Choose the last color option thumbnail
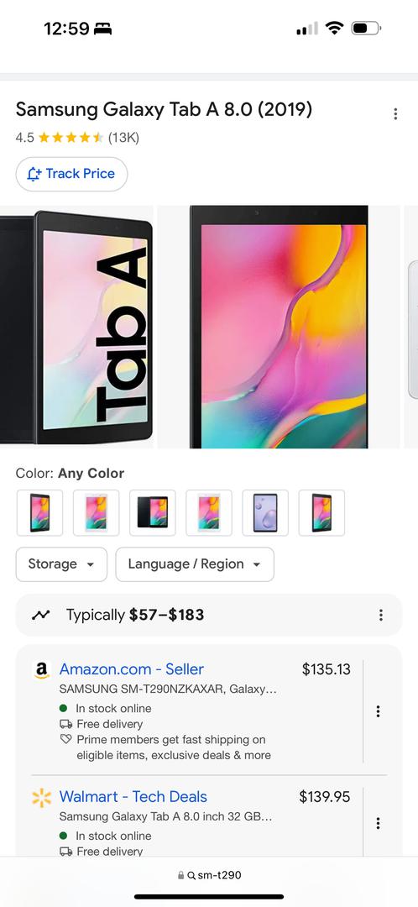 [x=321, y=513]
